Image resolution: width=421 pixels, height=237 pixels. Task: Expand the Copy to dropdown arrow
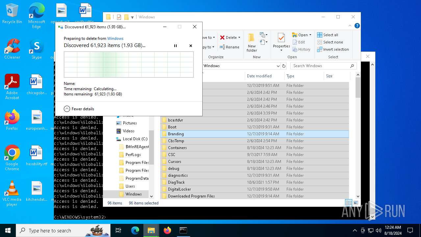point(213,47)
